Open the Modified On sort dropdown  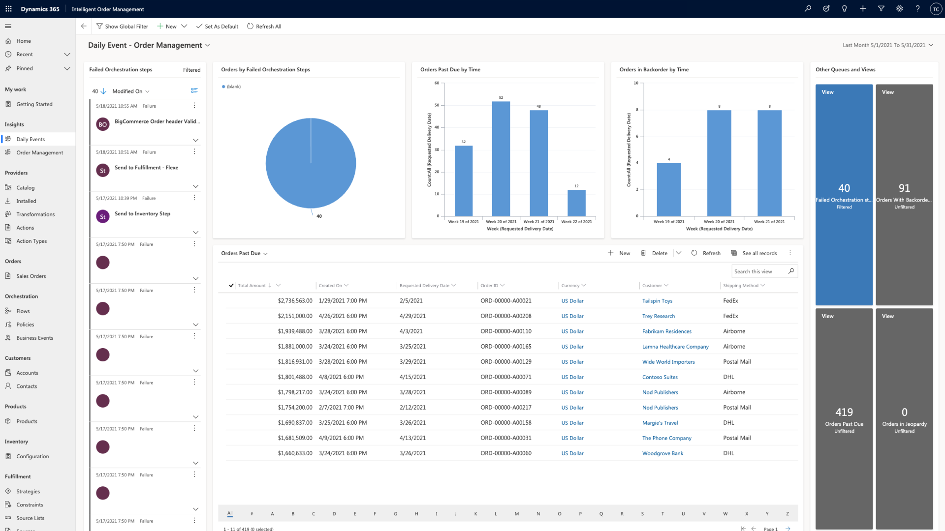click(130, 91)
